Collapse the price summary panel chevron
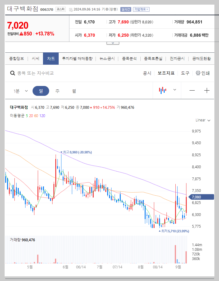Image resolution: width=219 pixels, height=281 pixels. [x=112, y=43]
